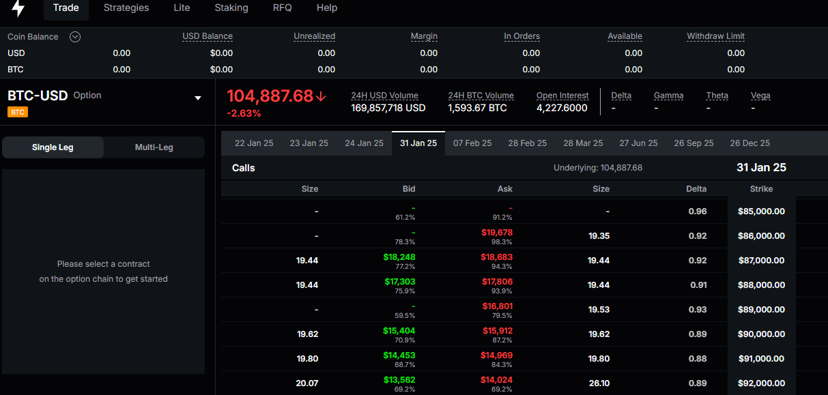The height and width of the screenshot is (395, 828).
Task: Click the $14,969 ask price
Action: pyautogui.click(x=497, y=355)
